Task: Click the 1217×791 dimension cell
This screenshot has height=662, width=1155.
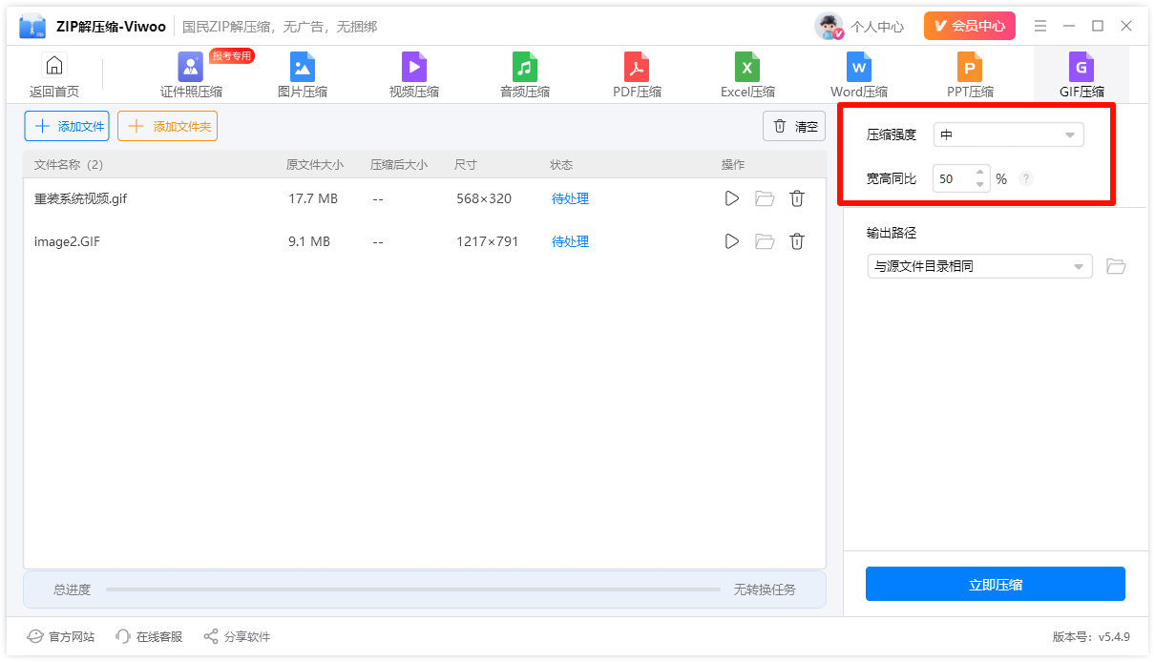Action: [x=488, y=241]
